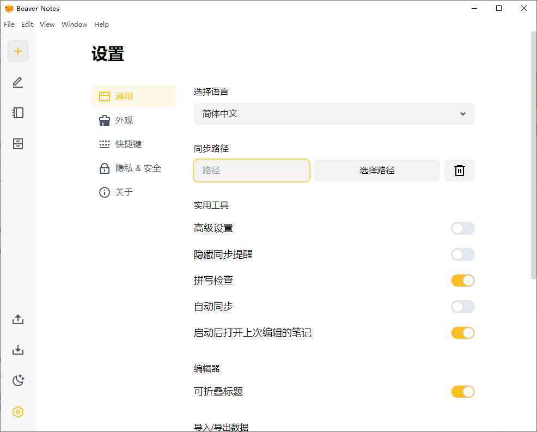
Task: Create a new note with the plus icon
Action: pos(18,51)
